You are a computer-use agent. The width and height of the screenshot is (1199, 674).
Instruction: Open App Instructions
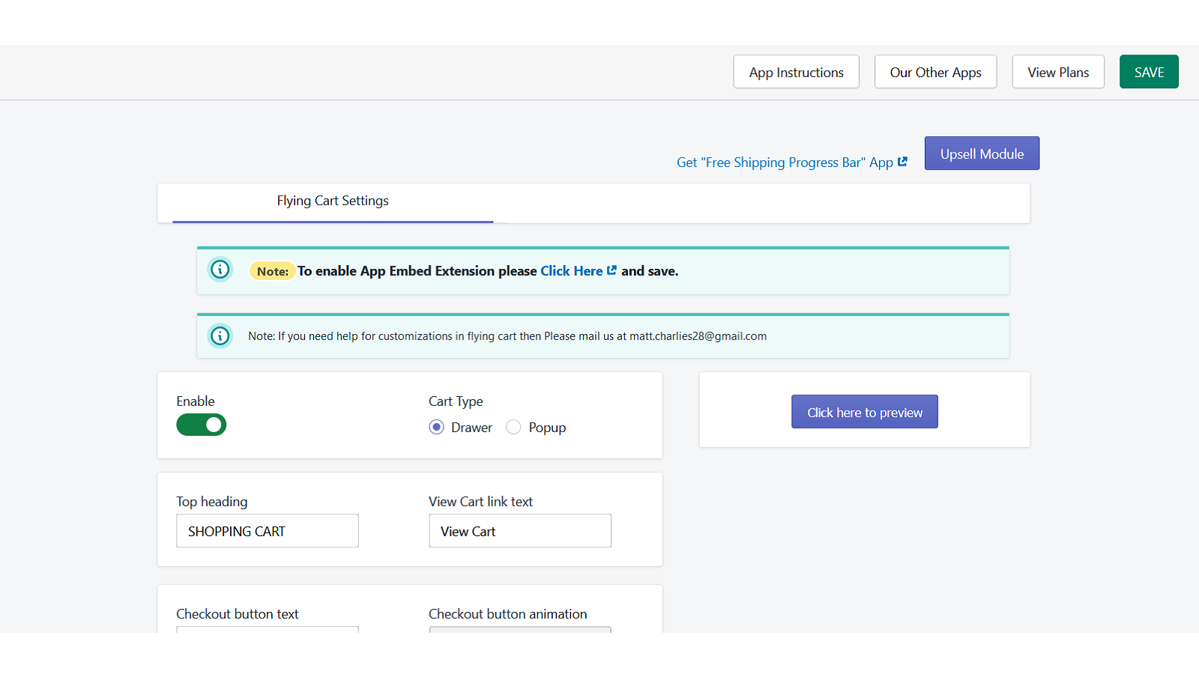tap(796, 72)
